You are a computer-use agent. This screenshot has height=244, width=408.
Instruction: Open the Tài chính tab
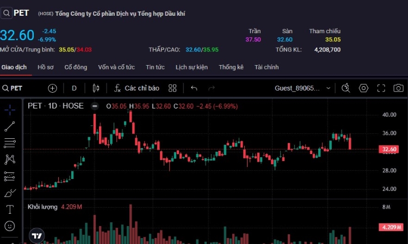pyautogui.click(x=267, y=67)
